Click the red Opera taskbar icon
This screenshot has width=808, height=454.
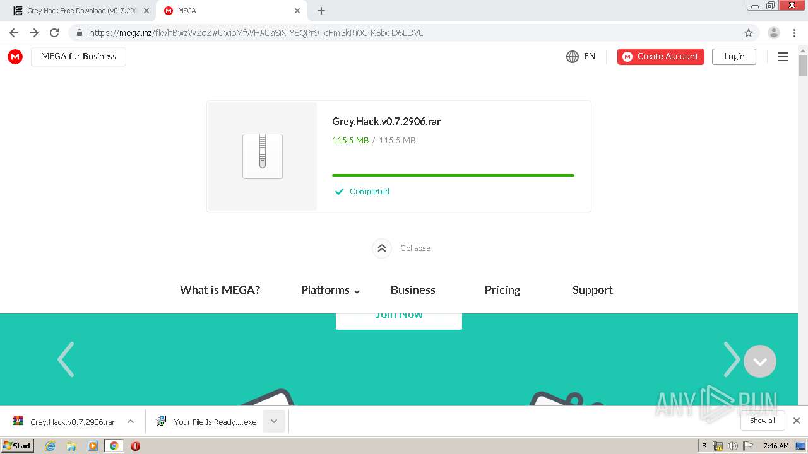click(x=135, y=446)
